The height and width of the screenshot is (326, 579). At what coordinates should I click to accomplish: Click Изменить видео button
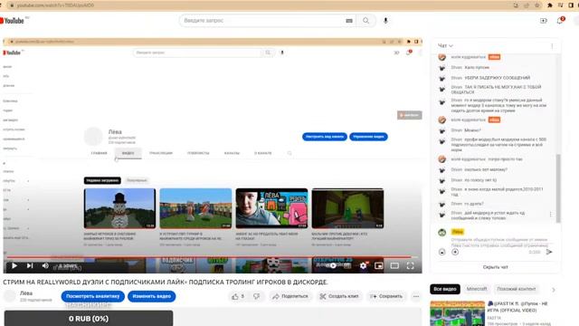click(x=152, y=296)
